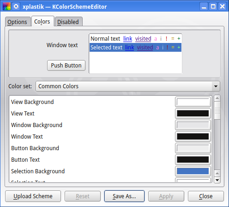The height and width of the screenshot is (207, 229).
Task: Select the 'Window Background' row label
Action: coord(36,125)
